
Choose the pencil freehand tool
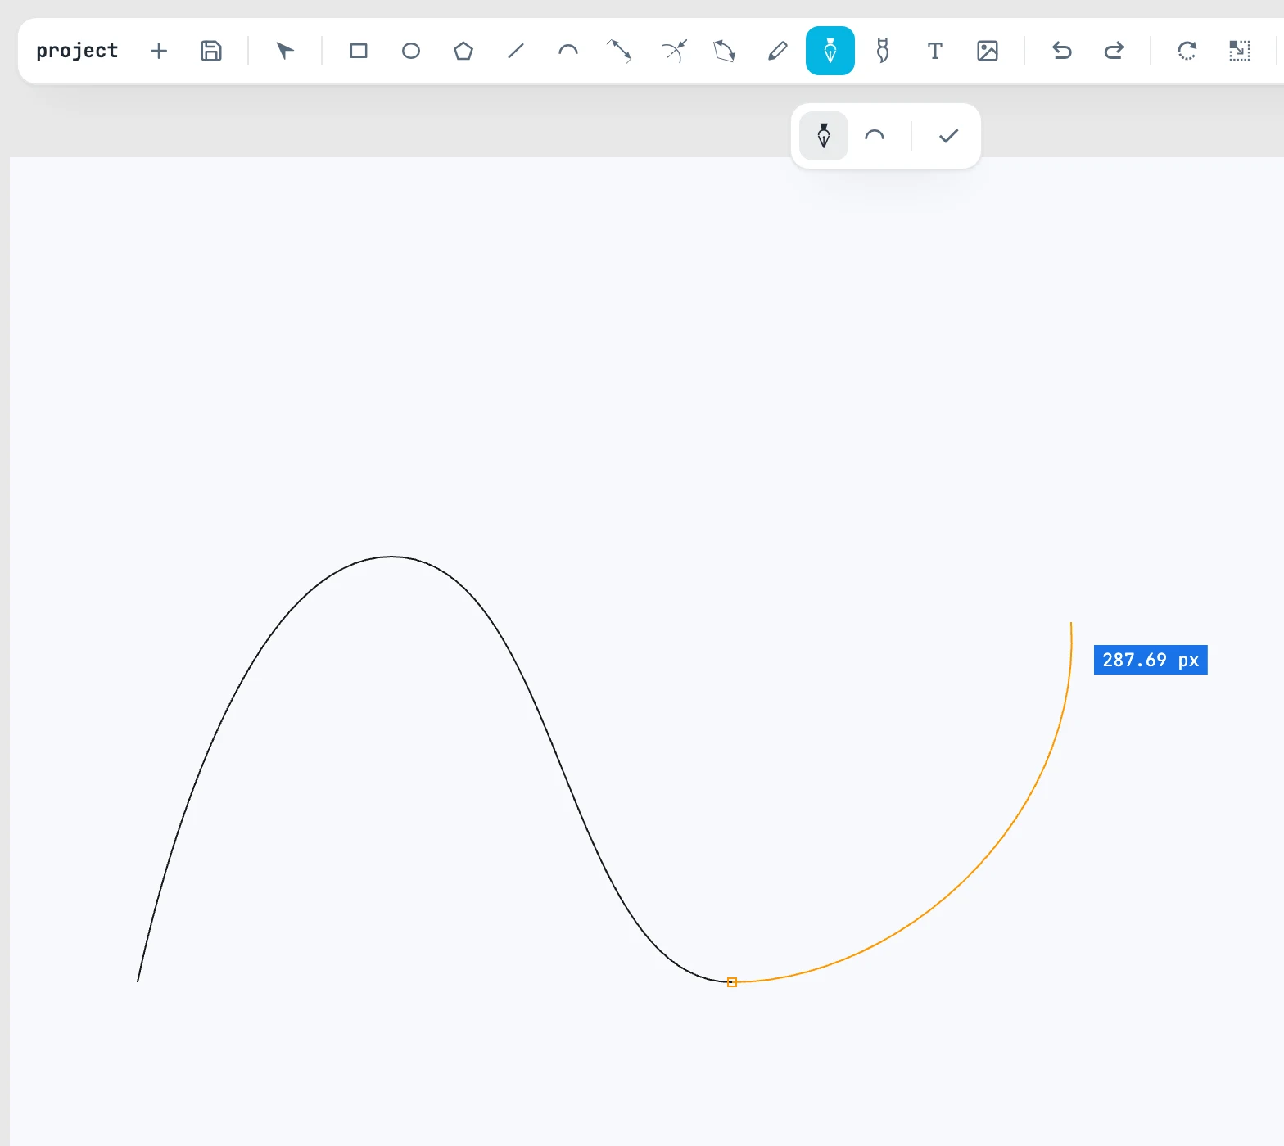[x=778, y=51]
